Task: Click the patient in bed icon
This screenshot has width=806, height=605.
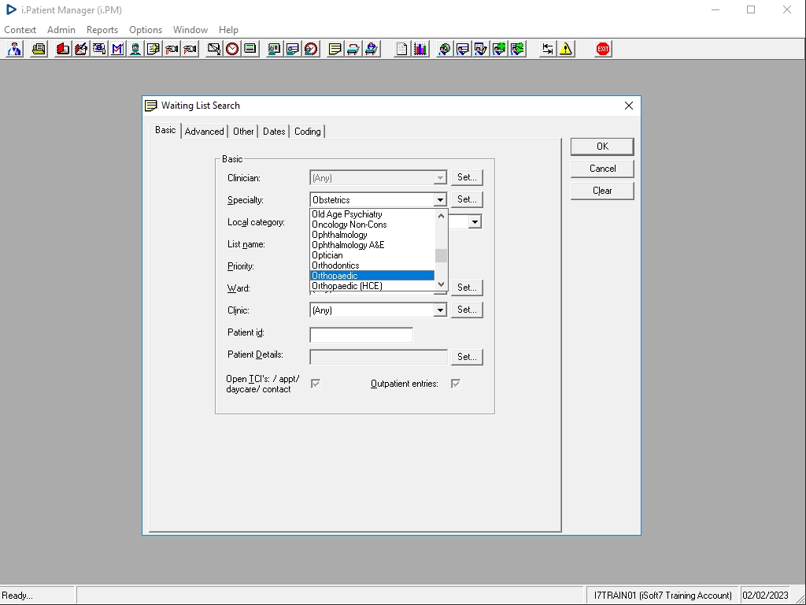Action: pyautogui.click(x=372, y=49)
